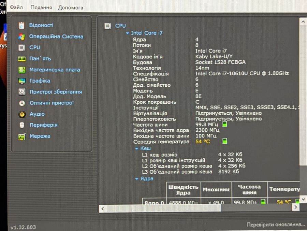The image size is (307, 231).
Task: Click the Пам`ять RAM module icon
Action: 22,59
